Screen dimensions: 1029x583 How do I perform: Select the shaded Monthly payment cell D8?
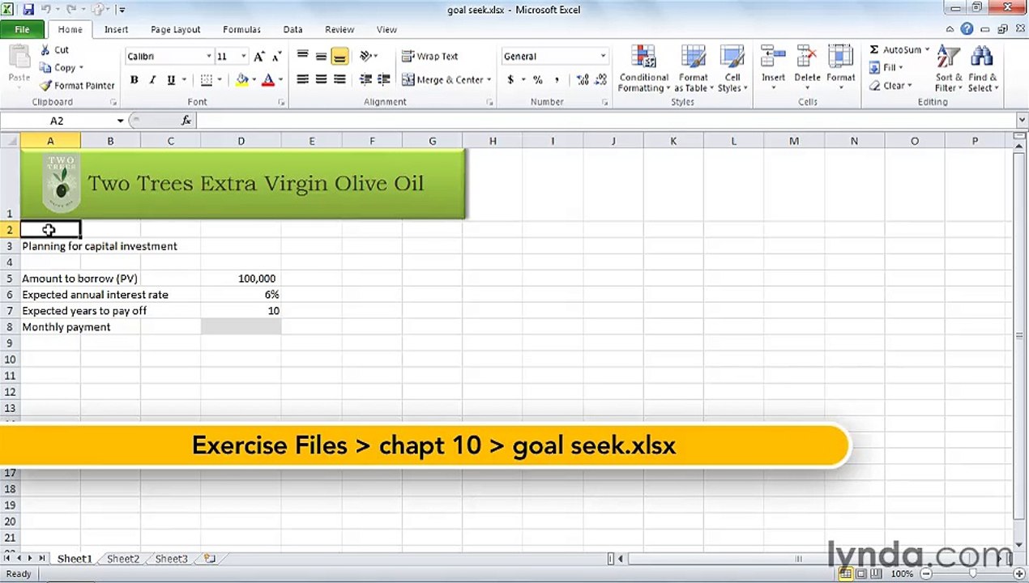pos(241,327)
